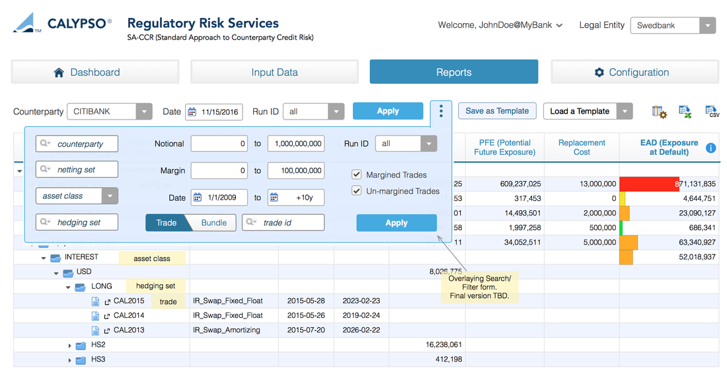Open the asset class dropdown in filter
Viewport: 727px width, 376px height.
coord(110,196)
